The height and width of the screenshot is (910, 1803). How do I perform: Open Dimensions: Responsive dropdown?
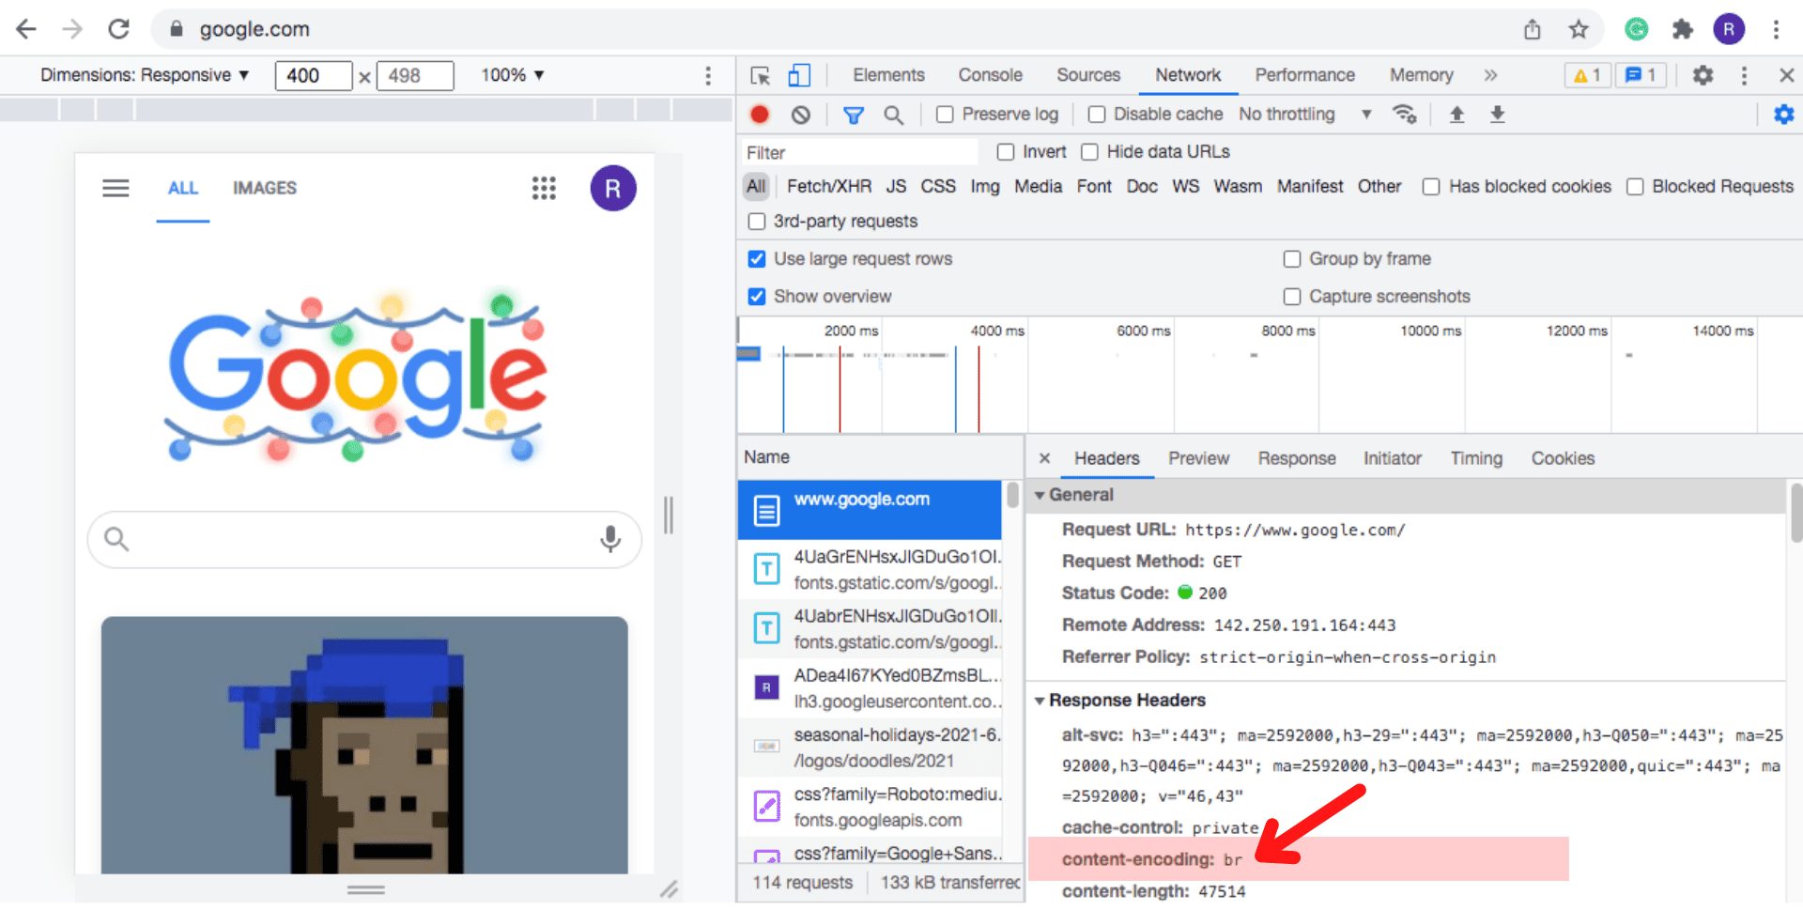(x=145, y=75)
